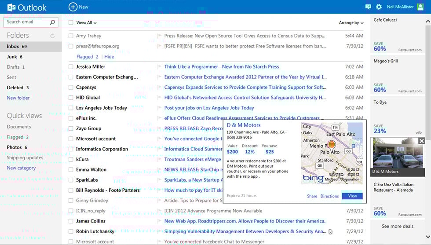This screenshot has height=245, width=431.
Task: Flag the press@fsfeurope.org message
Action: point(159,46)
